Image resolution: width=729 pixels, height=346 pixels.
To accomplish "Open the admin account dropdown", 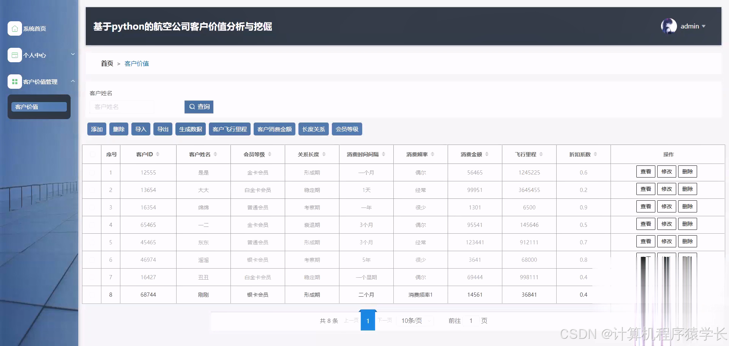I will pyautogui.click(x=704, y=26).
